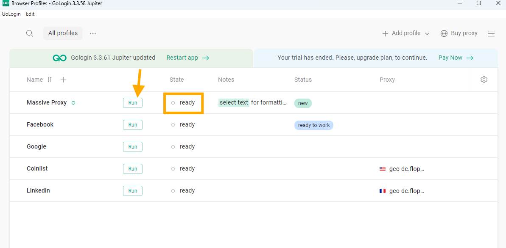
Task: Click the GoLogin app icon in title bar
Action: [x=6, y=3]
